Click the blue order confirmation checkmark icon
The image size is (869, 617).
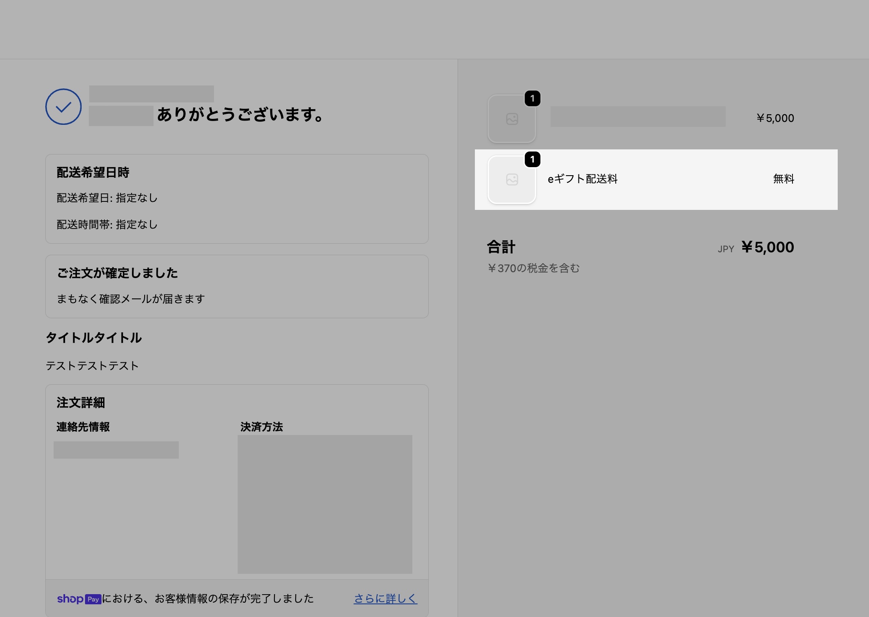(x=63, y=107)
